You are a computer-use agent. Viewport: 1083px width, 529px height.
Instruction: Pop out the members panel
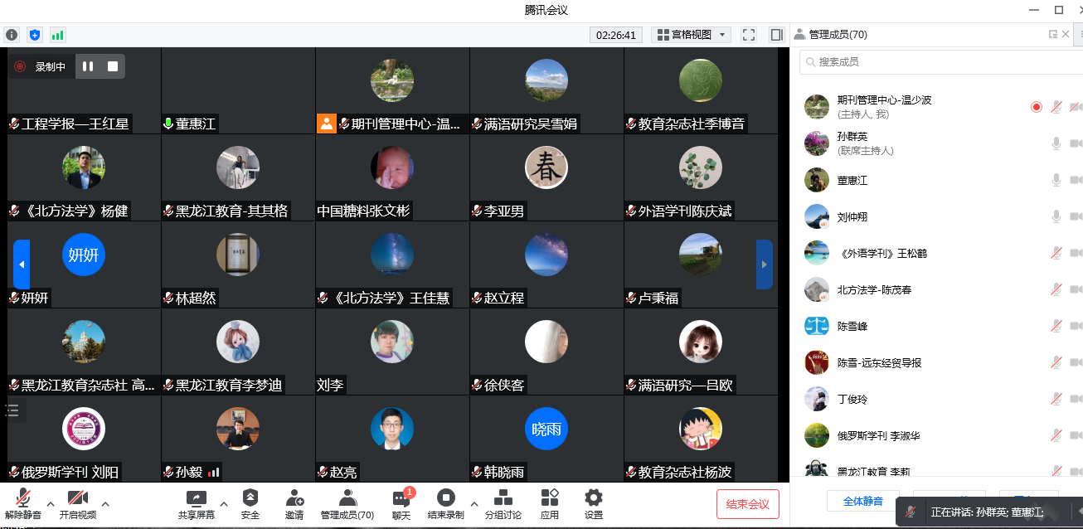1053,34
